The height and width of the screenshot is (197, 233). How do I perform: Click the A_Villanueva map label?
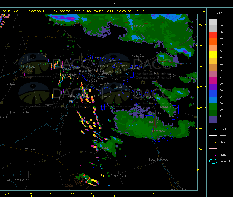[x=135, y=26]
